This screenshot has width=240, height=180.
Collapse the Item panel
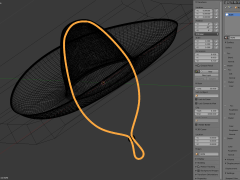pyautogui.click(x=196, y=149)
